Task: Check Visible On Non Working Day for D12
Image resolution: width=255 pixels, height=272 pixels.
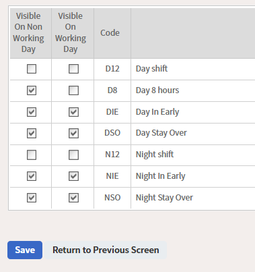Action: (32, 69)
